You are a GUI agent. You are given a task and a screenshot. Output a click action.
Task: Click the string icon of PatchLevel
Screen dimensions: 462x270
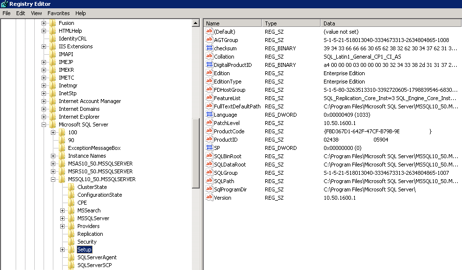pos(209,123)
